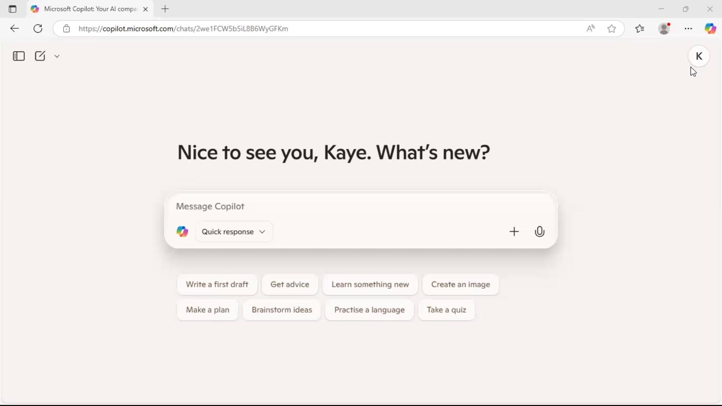Select Learn something new suggestion
Screen dimensions: 722x406
click(370, 285)
